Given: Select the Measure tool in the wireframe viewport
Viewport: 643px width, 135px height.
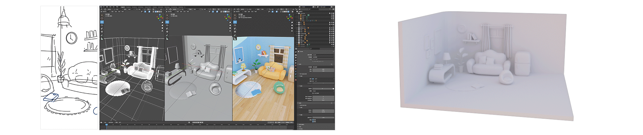Looking at the screenshot, I should [x=102, y=39].
